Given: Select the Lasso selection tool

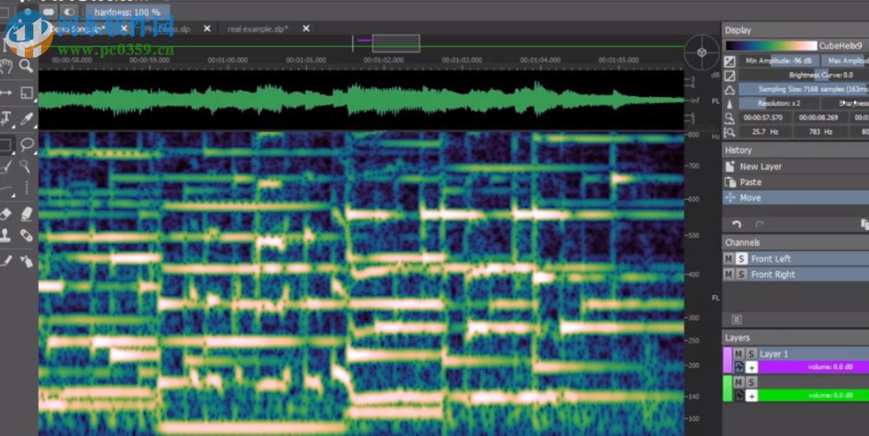Looking at the screenshot, I should pyautogui.click(x=27, y=145).
